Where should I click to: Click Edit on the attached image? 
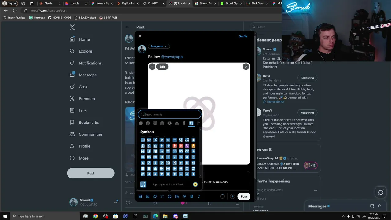coord(162,67)
